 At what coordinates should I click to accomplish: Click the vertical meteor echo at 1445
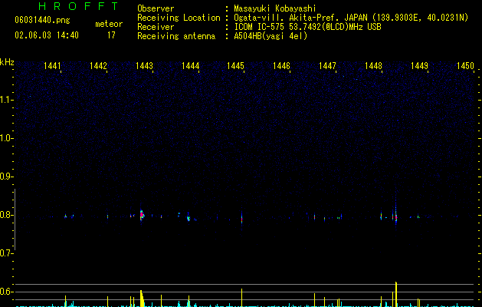point(241,219)
